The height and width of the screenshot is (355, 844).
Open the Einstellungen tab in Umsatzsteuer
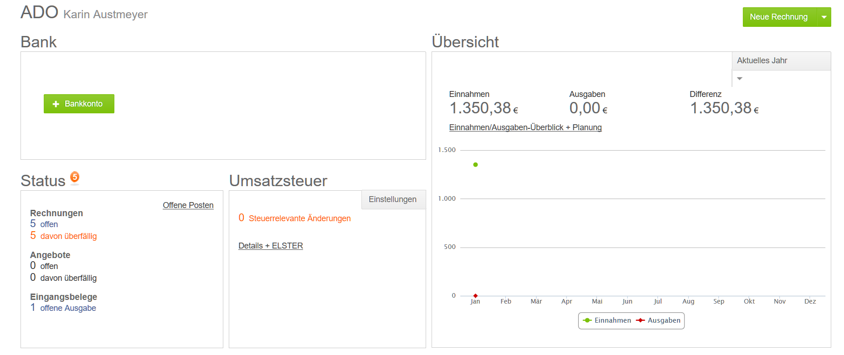[392, 199]
